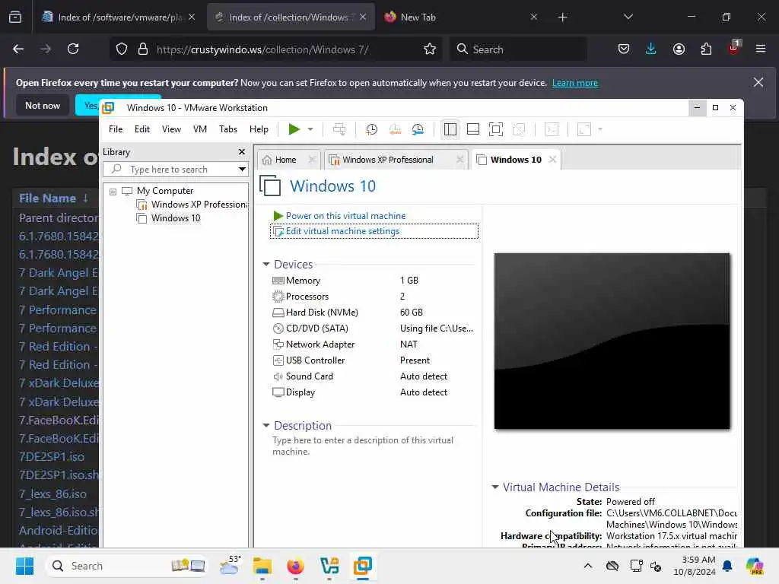This screenshot has width=779, height=584.
Task: Open the power options dropdown arrow in toolbar
Action: point(310,129)
